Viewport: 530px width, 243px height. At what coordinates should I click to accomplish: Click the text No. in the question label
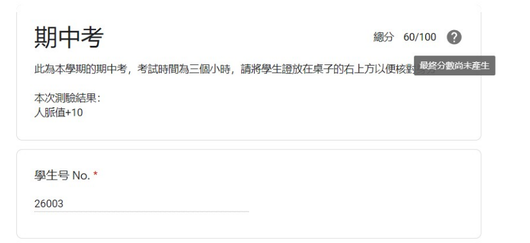coord(81,175)
